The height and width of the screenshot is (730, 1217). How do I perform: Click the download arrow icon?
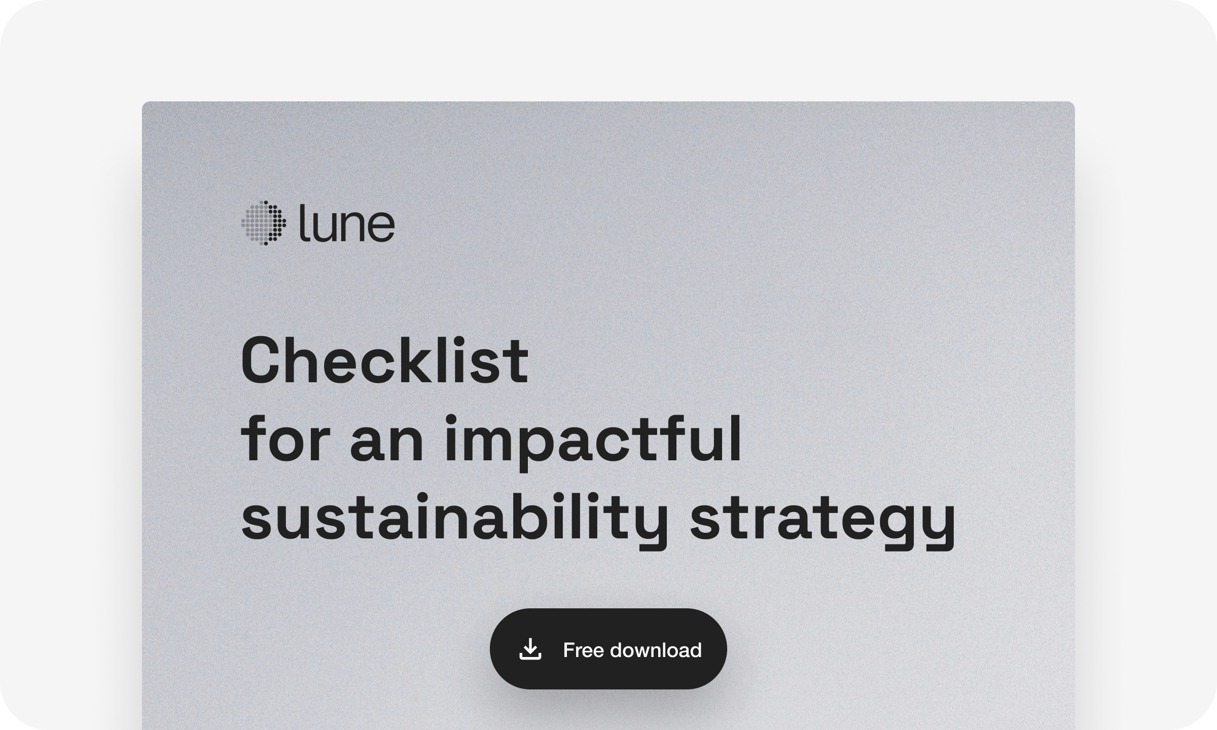click(x=530, y=649)
